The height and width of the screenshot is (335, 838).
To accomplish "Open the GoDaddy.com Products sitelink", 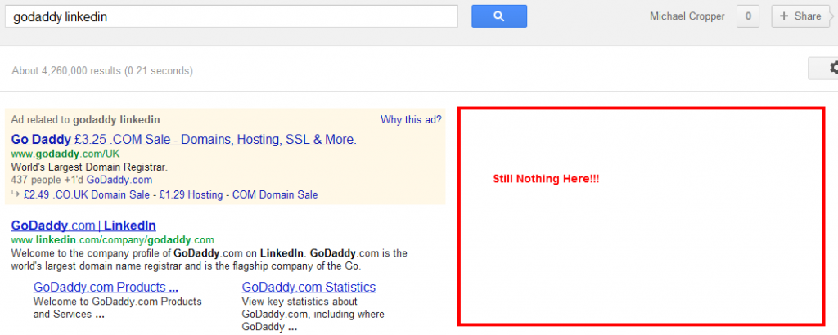I will click(106, 287).
